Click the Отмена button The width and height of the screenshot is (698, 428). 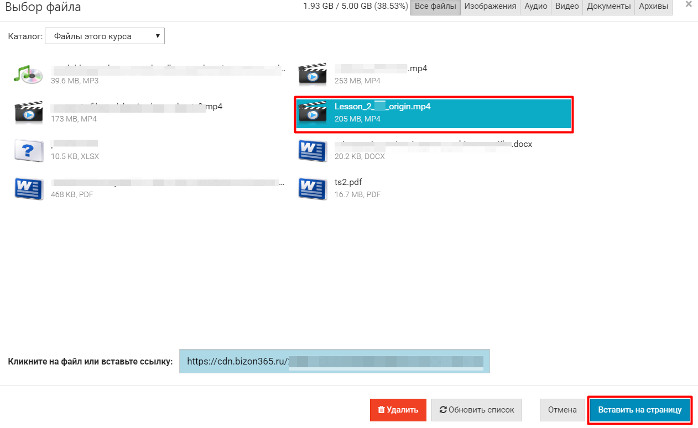(562, 410)
